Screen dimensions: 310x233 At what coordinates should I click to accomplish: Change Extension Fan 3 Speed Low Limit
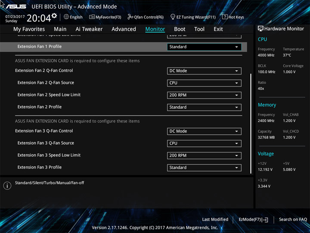tap(204, 155)
